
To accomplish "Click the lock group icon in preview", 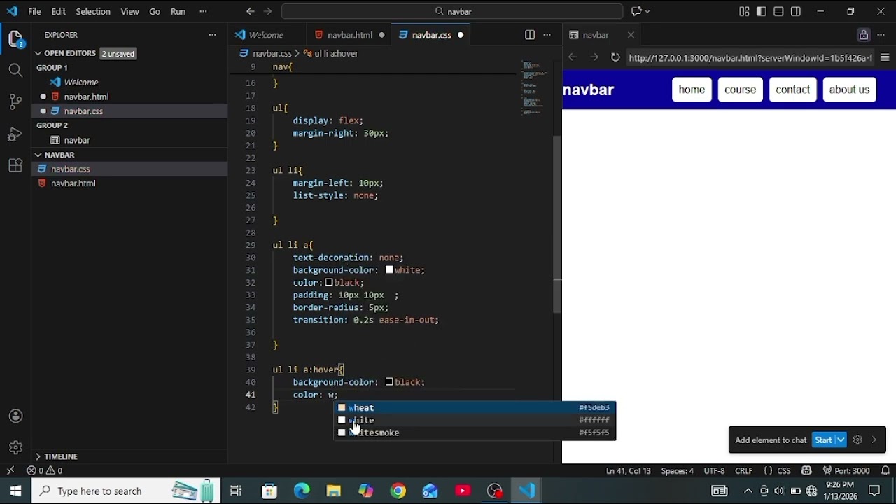I will point(864,35).
